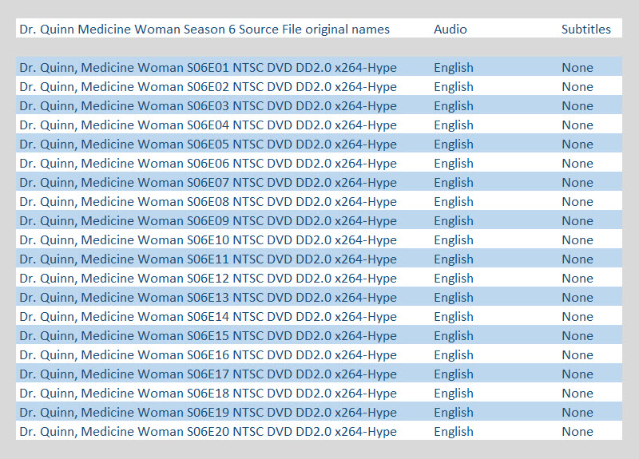Select the S06E07 file name cell
The image size is (639, 459).
tap(208, 182)
